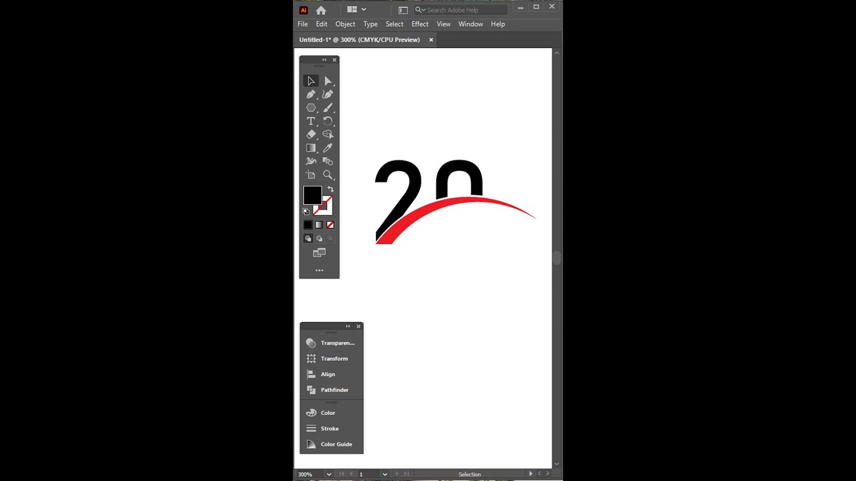Image resolution: width=856 pixels, height=481 pixels.
Task: Click the vertical scrollbar thumb
Action: [x=556, y=258]
